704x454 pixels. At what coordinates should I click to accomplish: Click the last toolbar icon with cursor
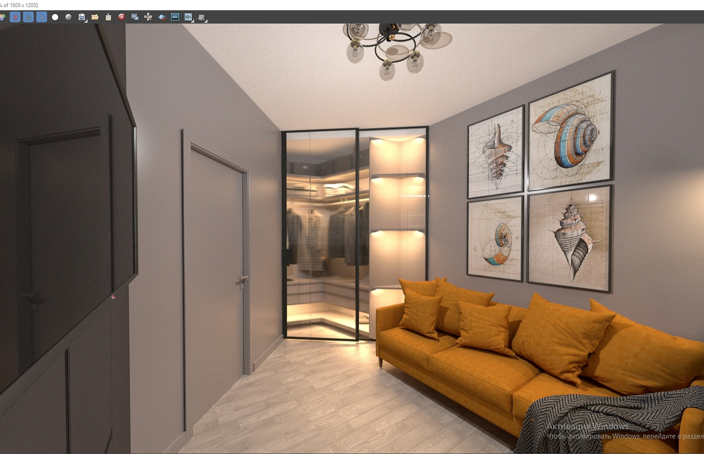(202, 17)
